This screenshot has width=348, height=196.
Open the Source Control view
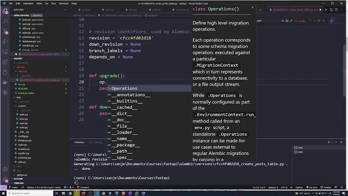5,31
